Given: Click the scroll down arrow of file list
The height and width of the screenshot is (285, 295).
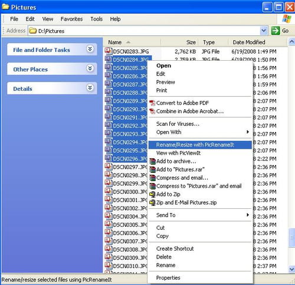Looking at the screenshot, I should 291,269.
